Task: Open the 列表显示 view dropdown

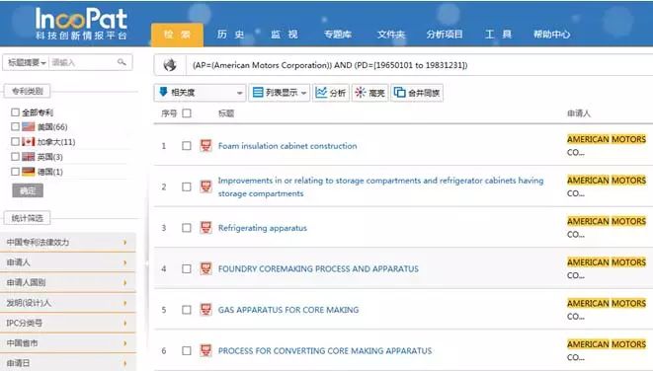Action: point(280,93)
